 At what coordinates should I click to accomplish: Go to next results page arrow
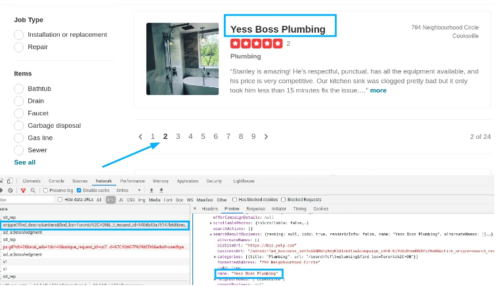[x=266, y=137]
